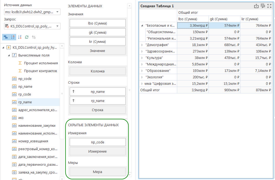This screenshot has height=180, width=275.
Task: Click the sort arrow on np_name row field
Action: point(73,91)
